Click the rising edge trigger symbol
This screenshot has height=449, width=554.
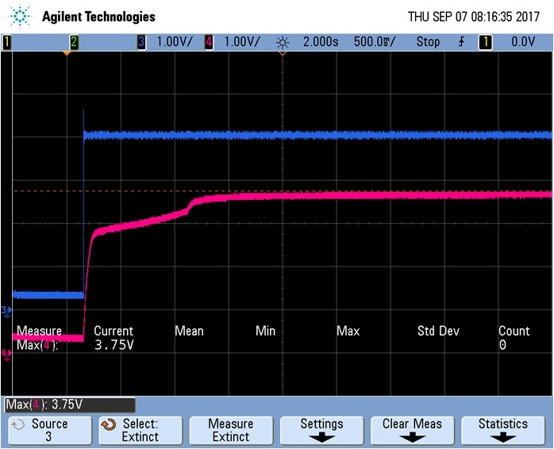point(461,42)
